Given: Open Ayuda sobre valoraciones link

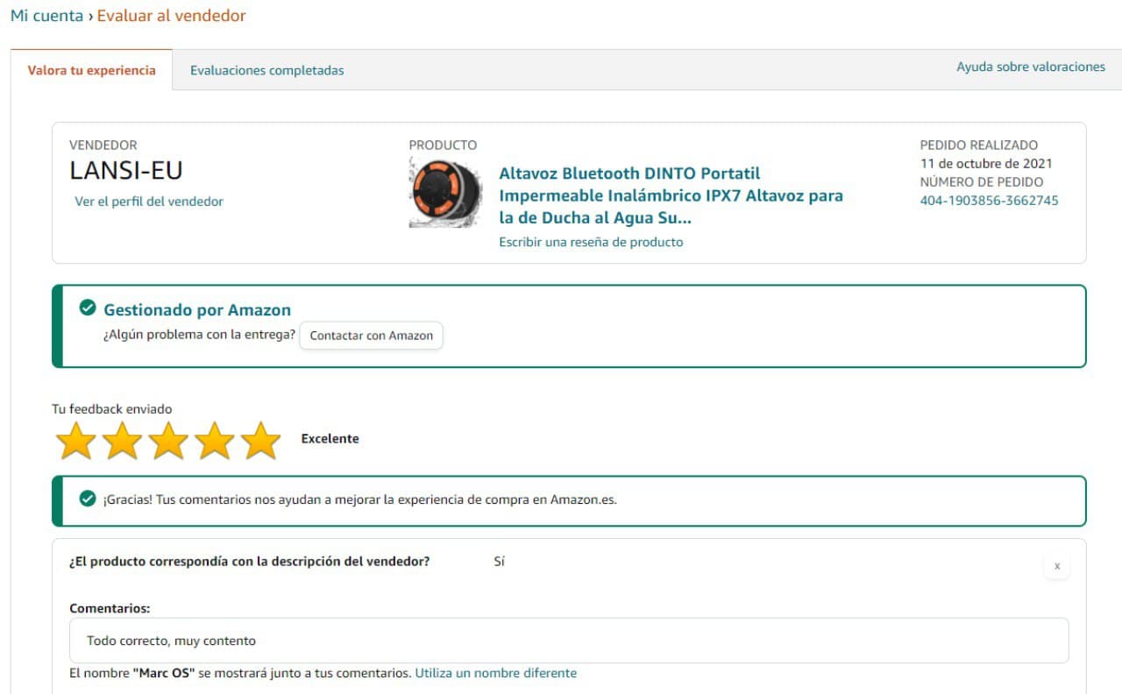Looking at the screenshot, I should coord(1031,67).
